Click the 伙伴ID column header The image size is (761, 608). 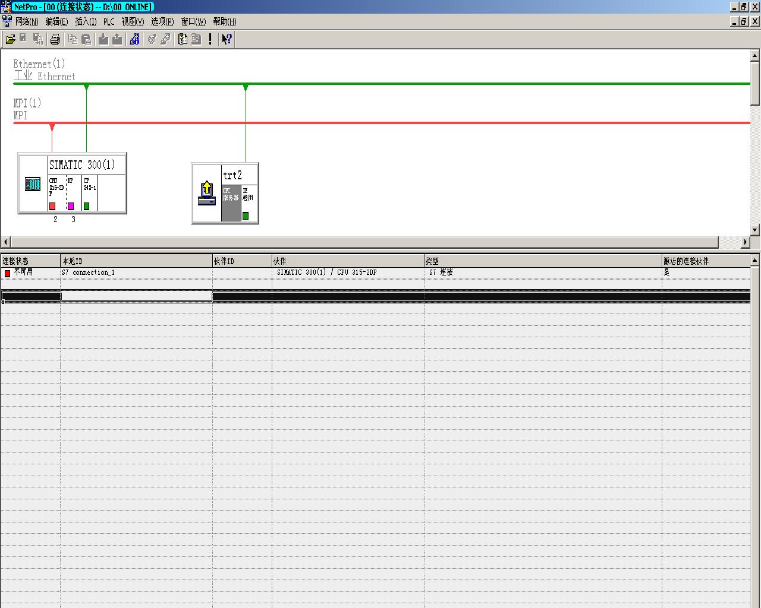(x=242, y=261)
